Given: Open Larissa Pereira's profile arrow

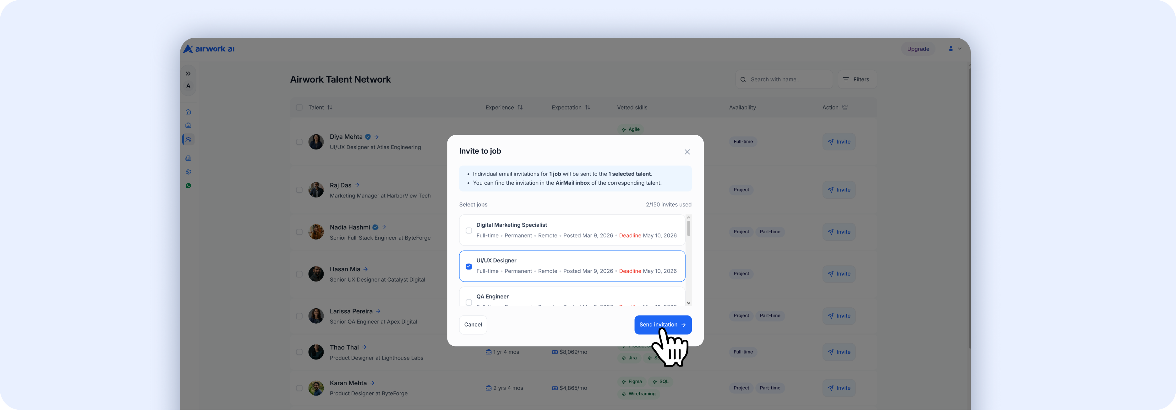Looking at the screenshot, I should (x=378, y=311).
